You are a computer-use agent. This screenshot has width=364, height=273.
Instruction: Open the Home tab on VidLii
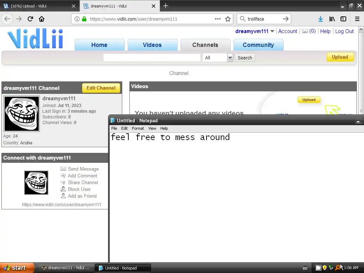point(100,45)
